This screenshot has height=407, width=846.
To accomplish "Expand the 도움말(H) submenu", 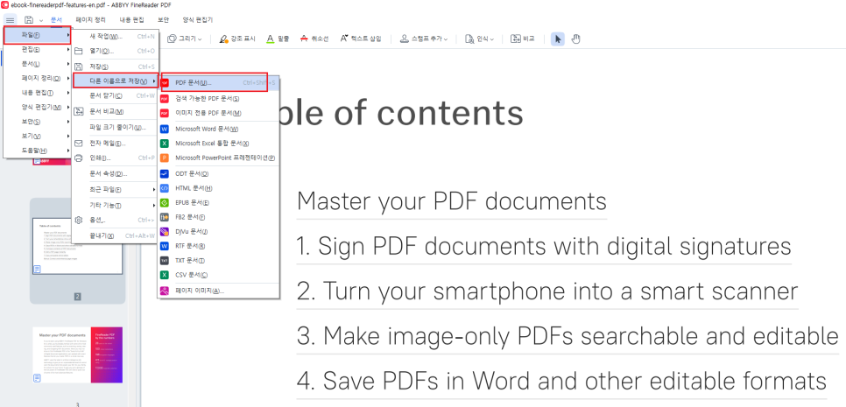I will pyautogui.click(x=38, y=151).
